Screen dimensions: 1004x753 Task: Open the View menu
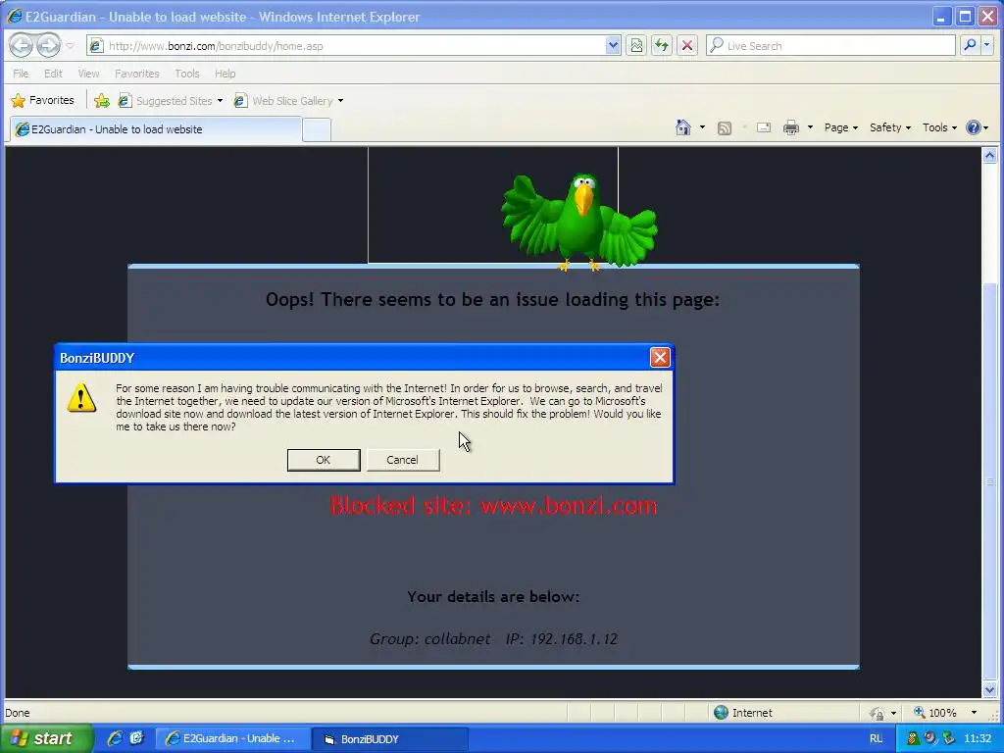[88, 74]
